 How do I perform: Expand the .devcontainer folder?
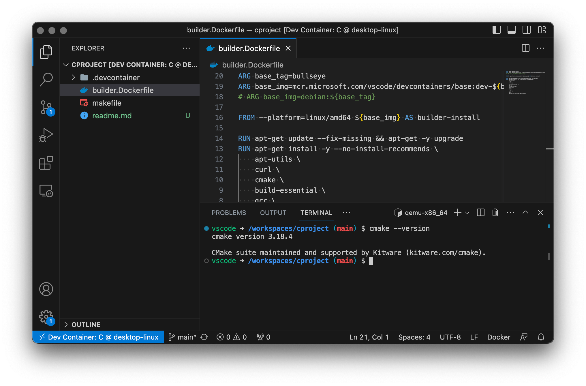tap(116, 78)
